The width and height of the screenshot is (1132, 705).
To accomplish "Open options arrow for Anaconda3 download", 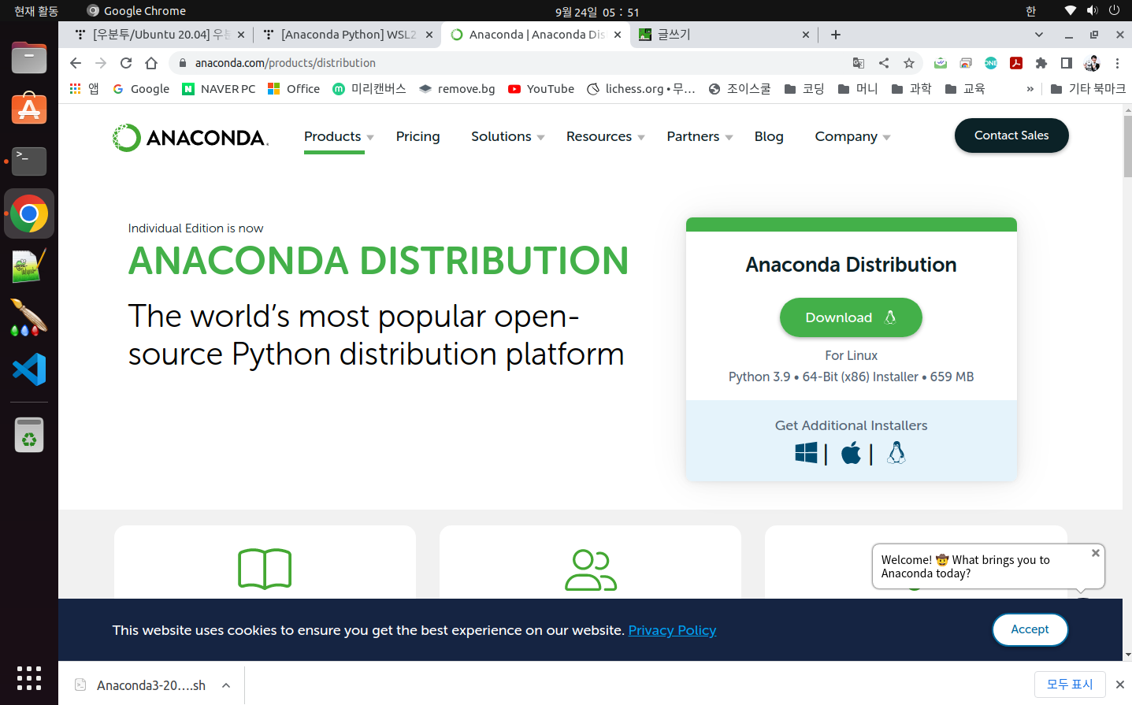I will [226, 685].
